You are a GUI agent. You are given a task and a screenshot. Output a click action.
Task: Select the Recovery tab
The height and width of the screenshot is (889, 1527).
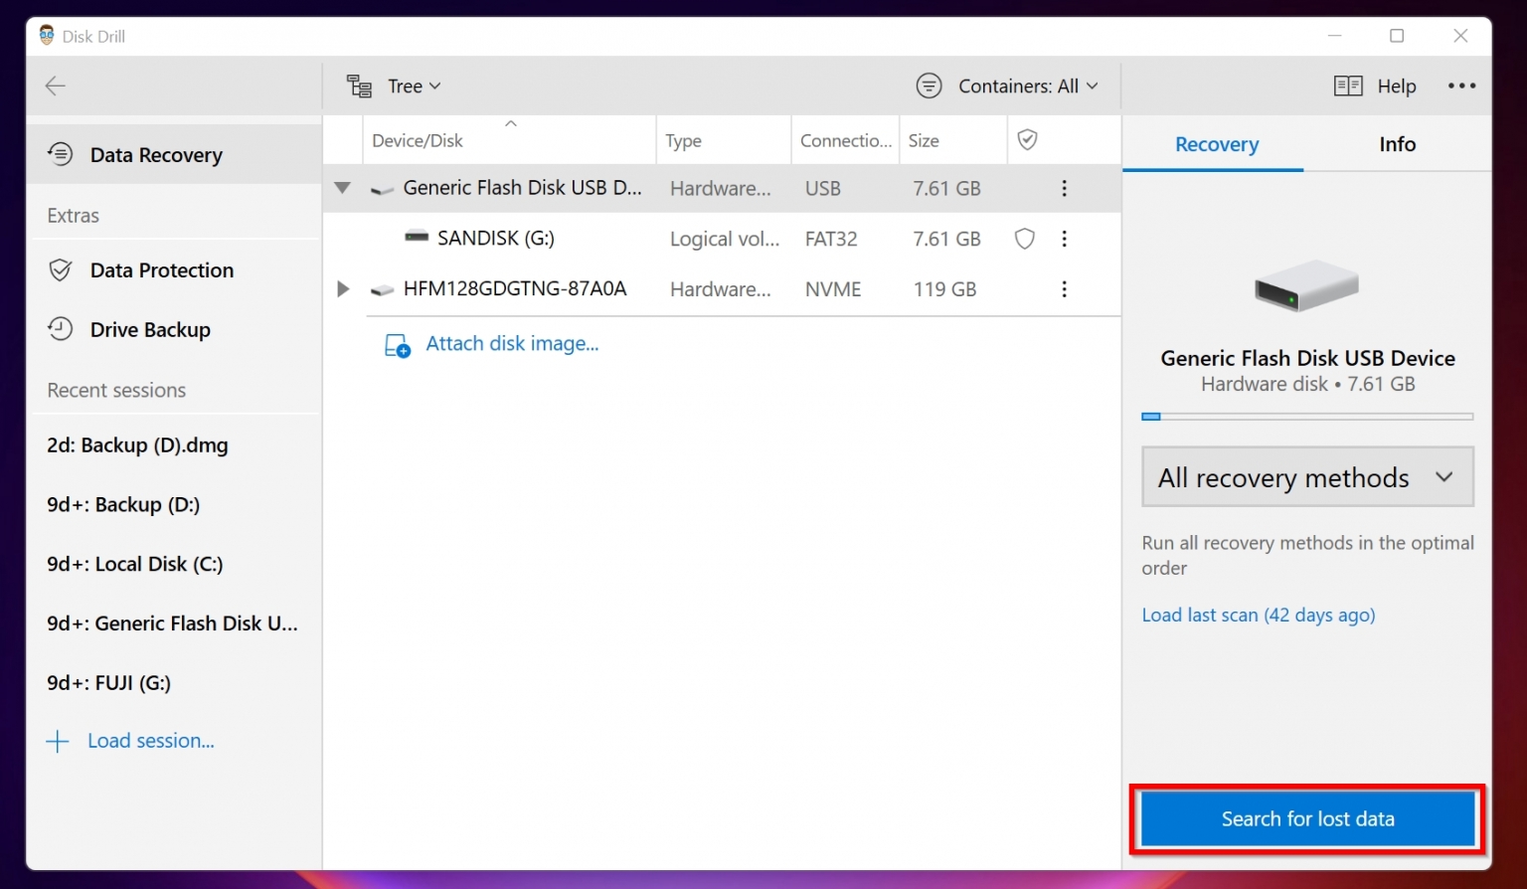tap(1216, 144)
